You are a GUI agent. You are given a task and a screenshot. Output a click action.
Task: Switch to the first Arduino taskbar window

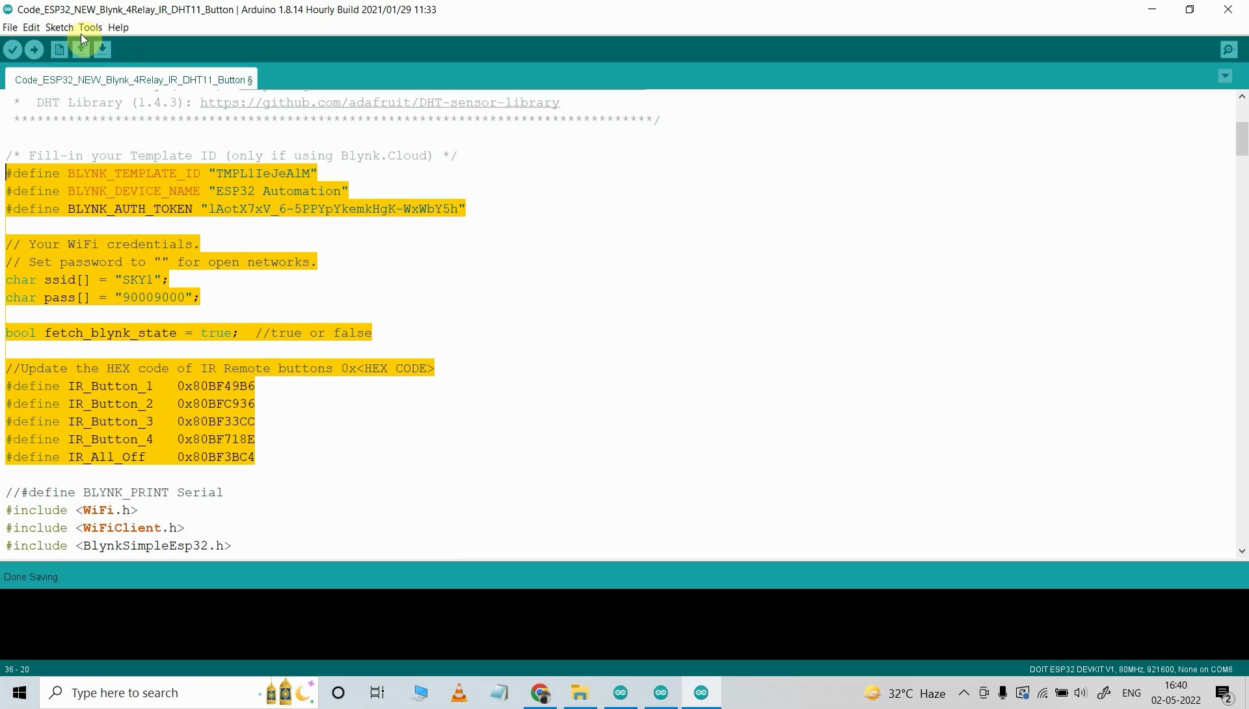pyautogui.click(x=621, y=693)
